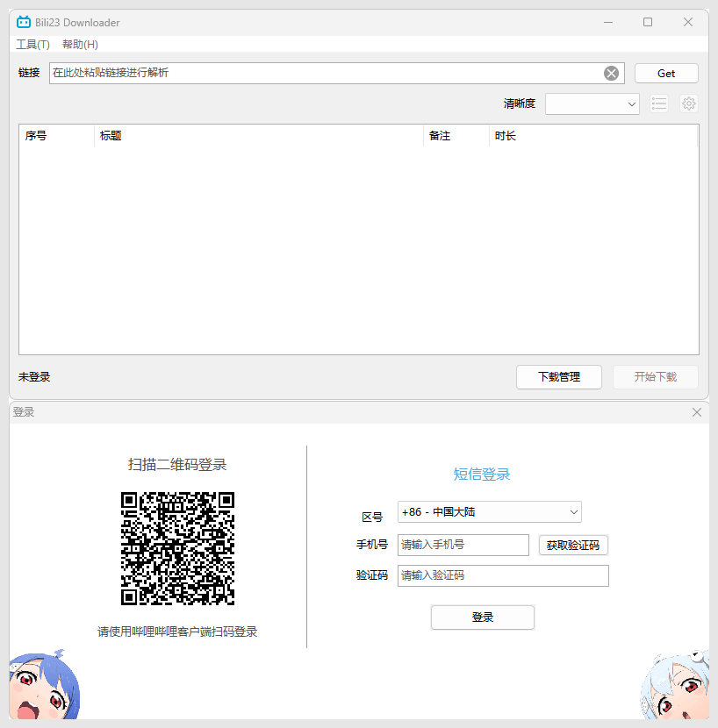The image size is (718, 728).
Task: Click 获取验证码 to request code
Action: click(573, 545)
